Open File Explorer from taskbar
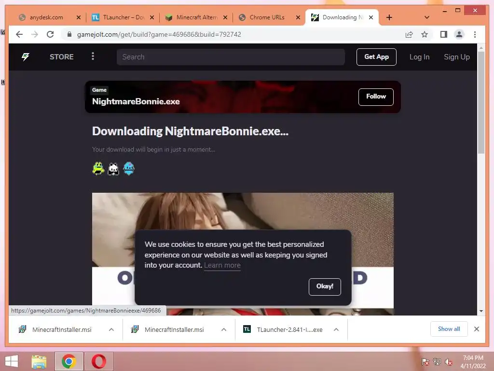 pyautogui.click(x=39, y=361)
